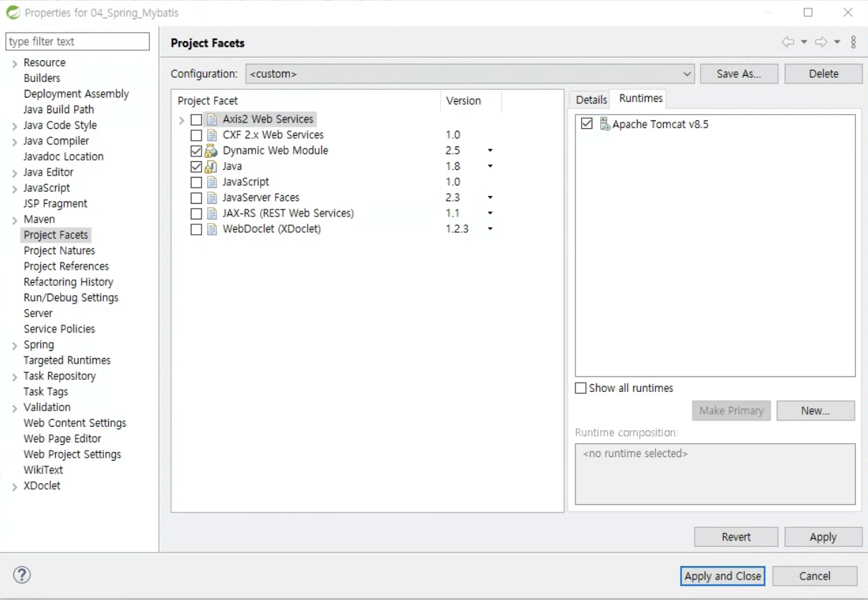Image resolution: width=868 pixels, height=600 pixels.
Task: Untick the Apache Tomcat v8.5 runtime
Action: (587, 124)
